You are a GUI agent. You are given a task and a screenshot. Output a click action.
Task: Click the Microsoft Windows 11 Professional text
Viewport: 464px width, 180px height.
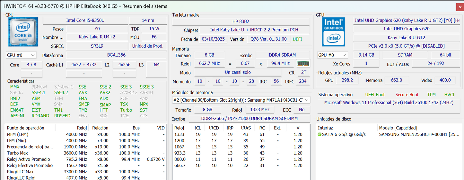pyautogui.click(x=389, y=103)
